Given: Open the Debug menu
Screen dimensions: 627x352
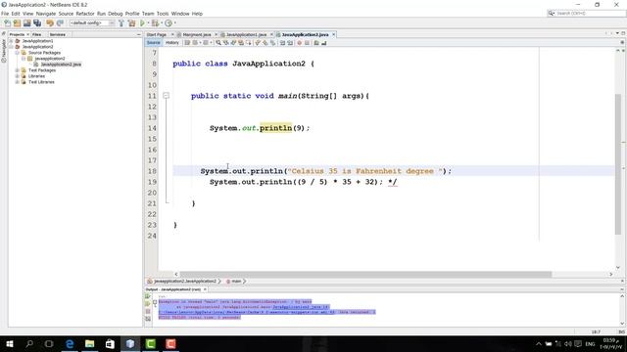Looking at the screenshot, I should 116,14.
